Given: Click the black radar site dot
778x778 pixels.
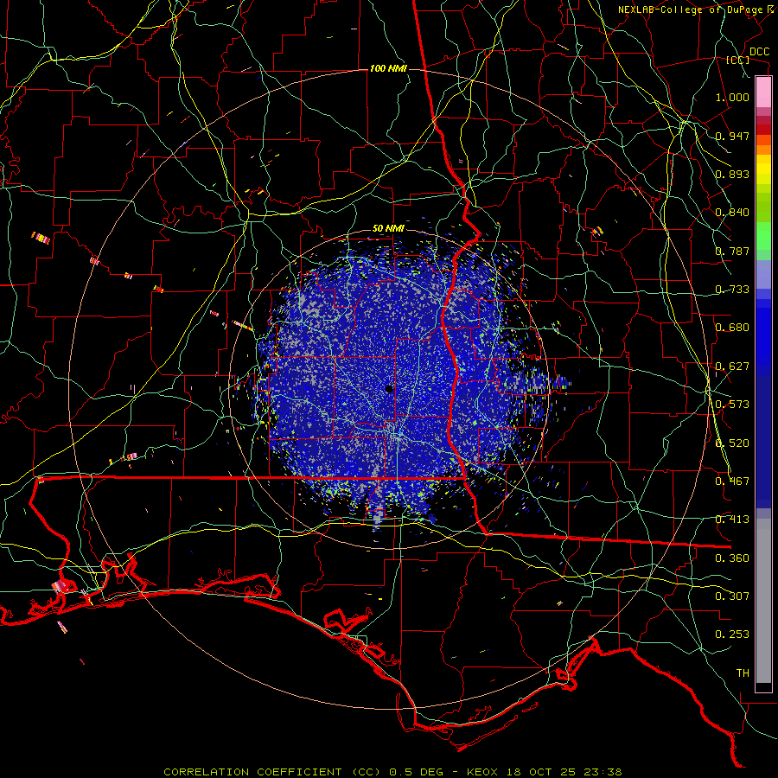Looking at the screenshot, I should (390, 389).
